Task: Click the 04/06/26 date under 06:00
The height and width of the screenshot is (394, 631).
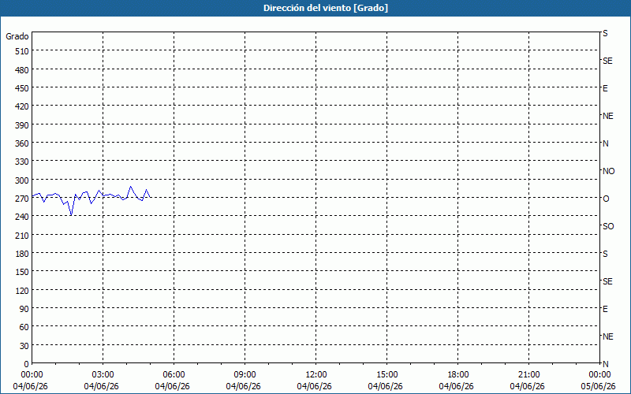Action: pyautogui.click(x=172, y=386)
